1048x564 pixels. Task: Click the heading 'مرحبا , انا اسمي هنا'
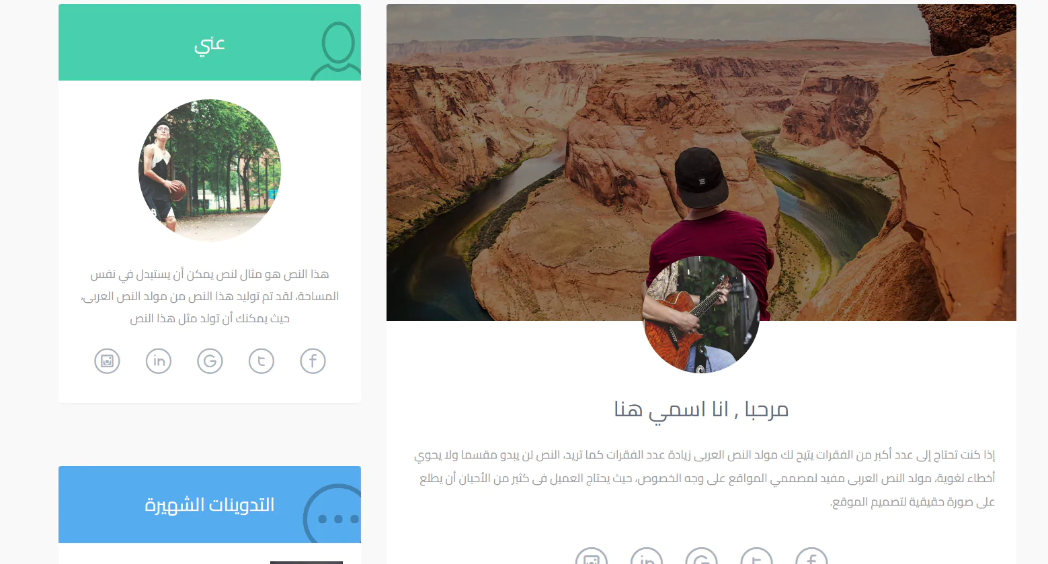(x=701, y=409)
